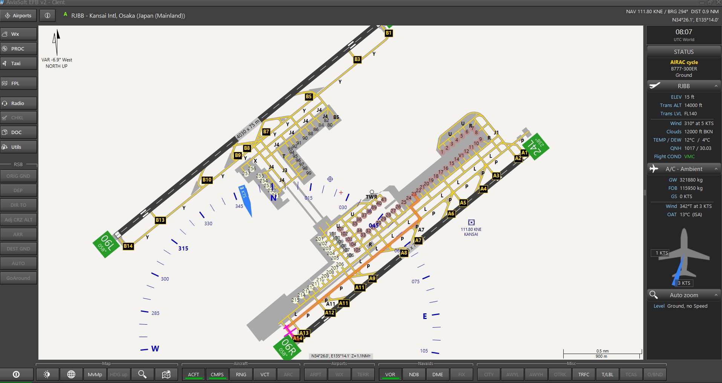Screen dimensions: 722x383
Task: Click the magnifier icon in Auto zoom header
Action: [x=654, y=295]
